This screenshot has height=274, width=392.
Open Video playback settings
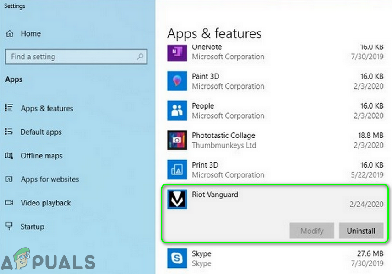pos(46,203)
